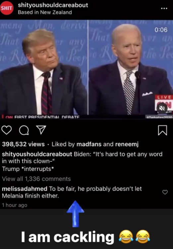Share post using paper plane icon
Viewport: 173px width, 249px height.
point(41,130)
